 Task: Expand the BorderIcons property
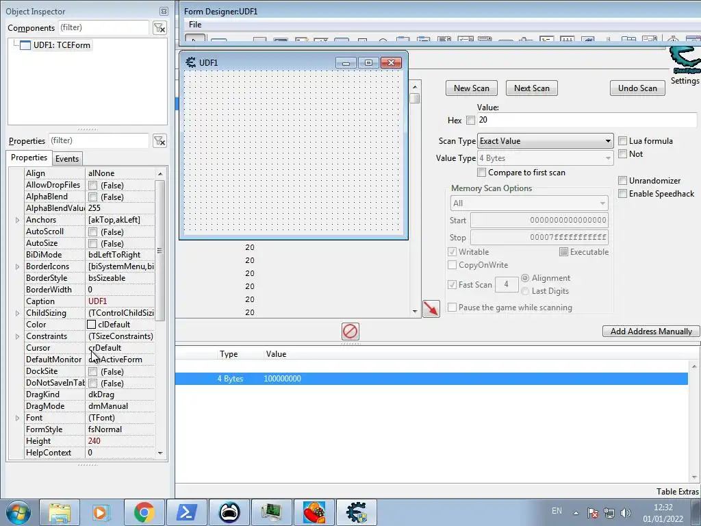pyautogui.click(x=17, y=266)
